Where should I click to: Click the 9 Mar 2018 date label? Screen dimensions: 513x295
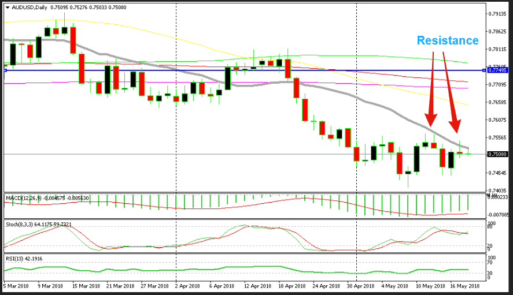point(50,286)
